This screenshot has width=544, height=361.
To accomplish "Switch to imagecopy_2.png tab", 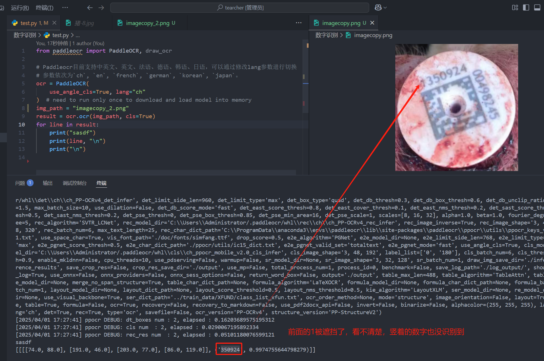I will (150, 23).
